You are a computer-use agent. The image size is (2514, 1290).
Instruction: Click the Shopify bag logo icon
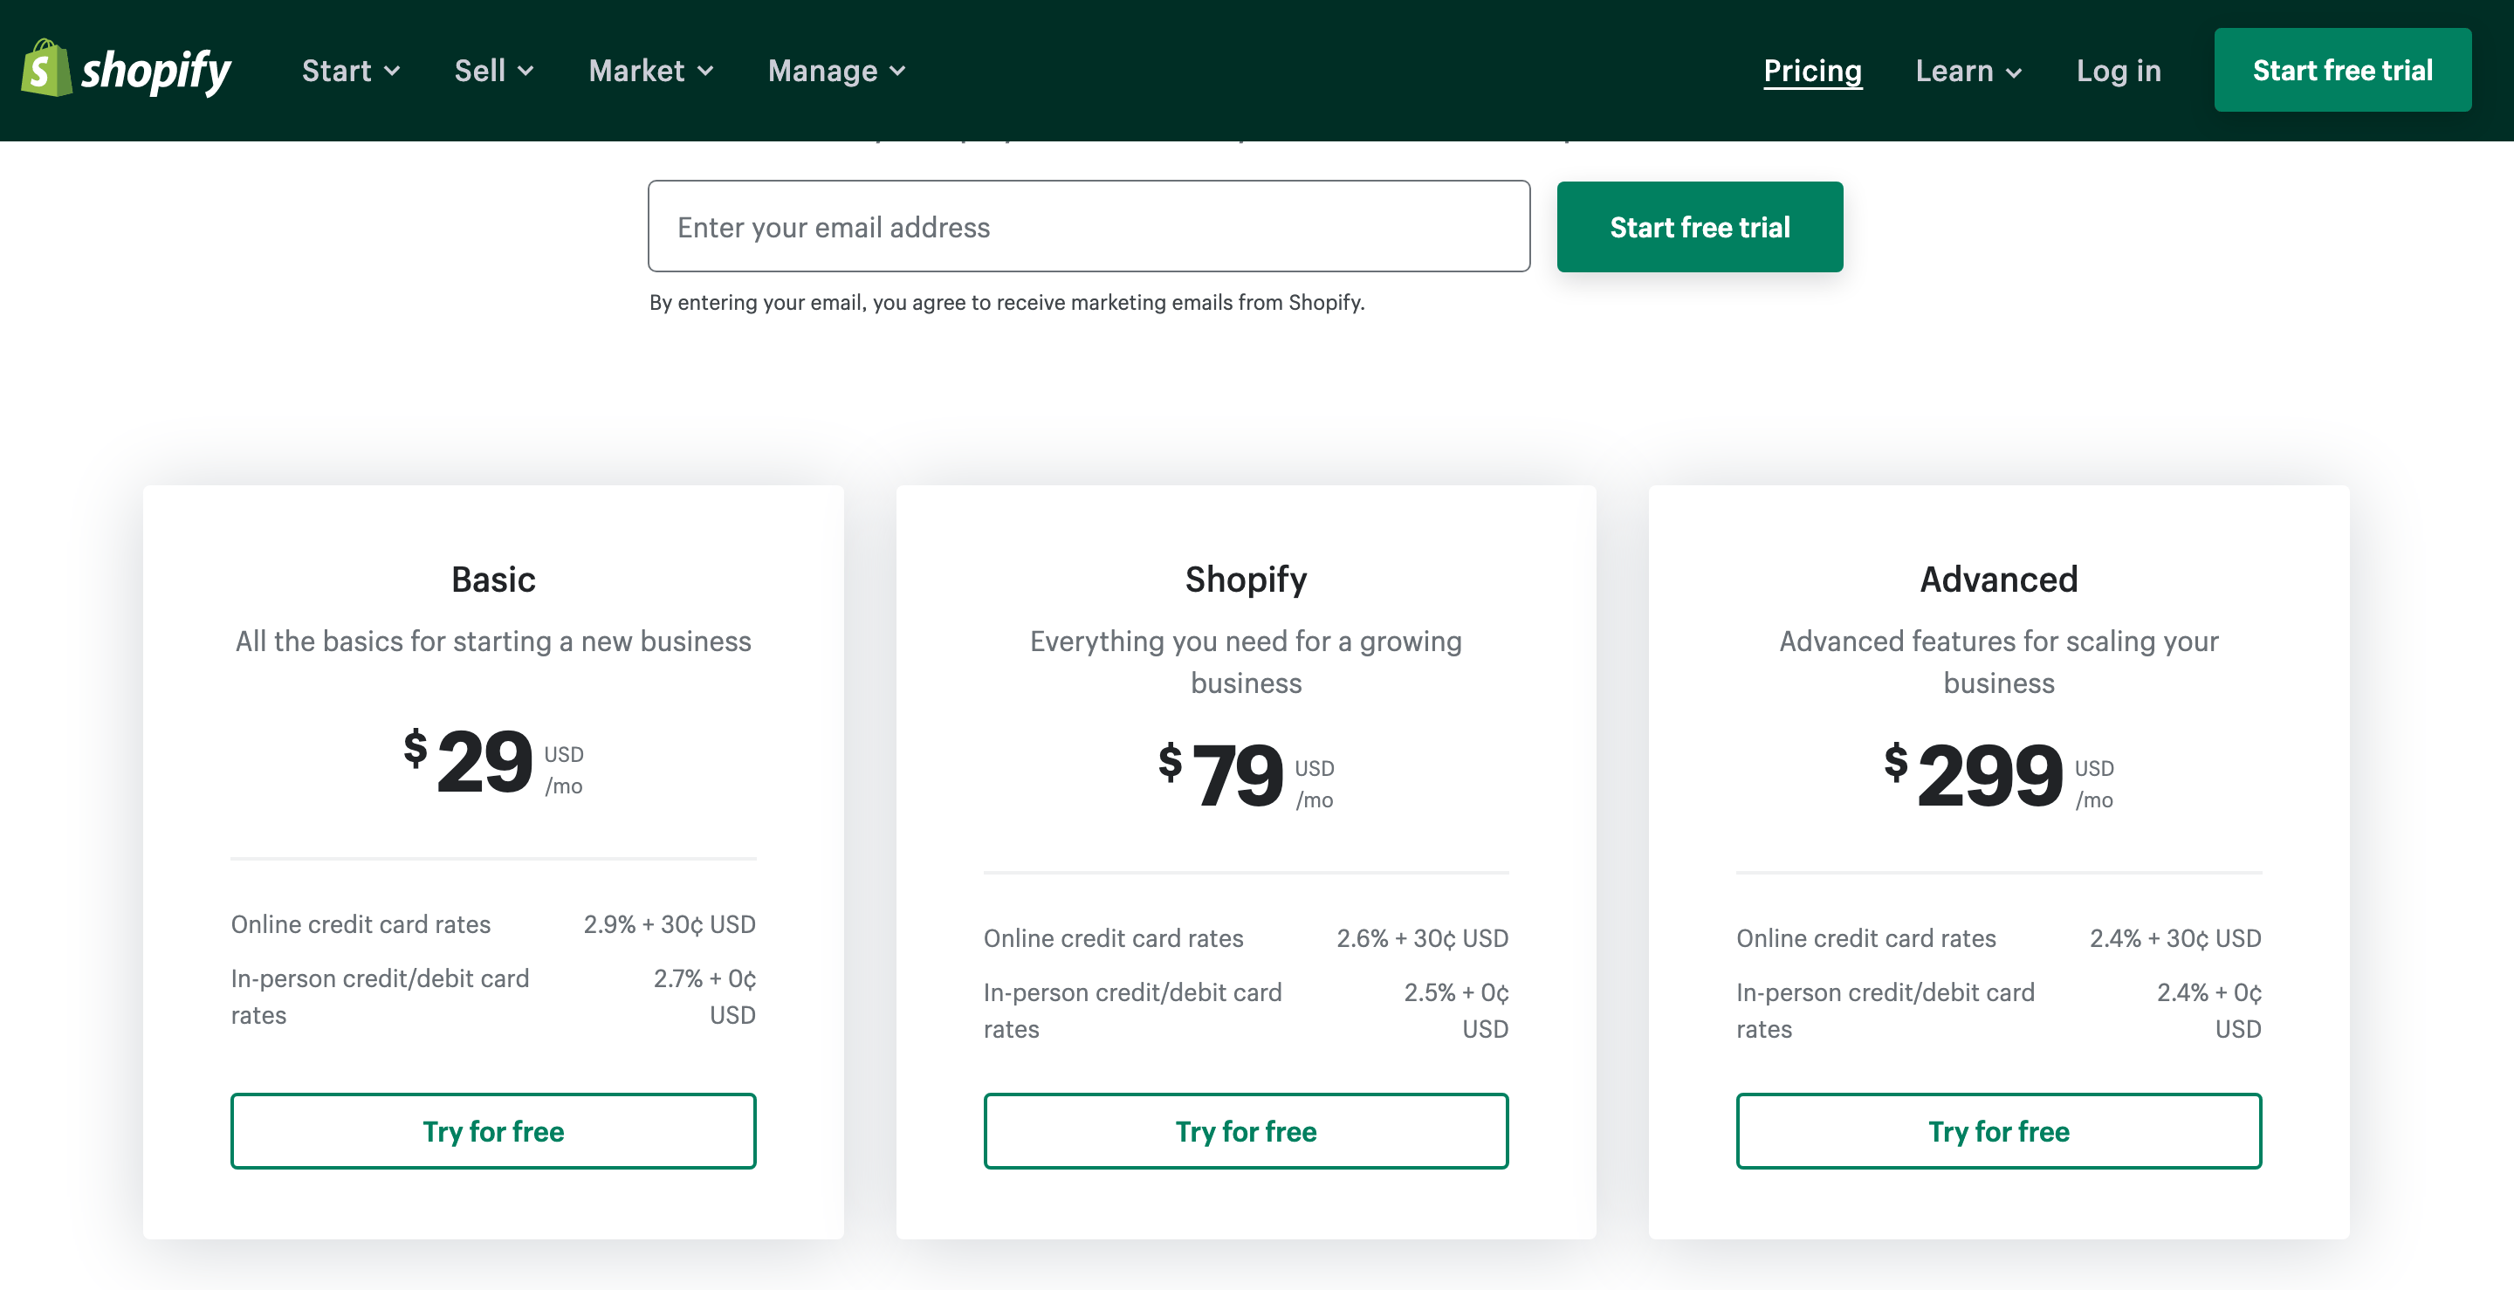(x=46, y=68)
